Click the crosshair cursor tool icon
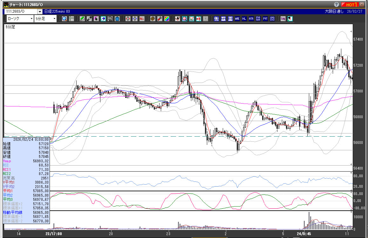368x238 pixels. (x=71, y=19)
